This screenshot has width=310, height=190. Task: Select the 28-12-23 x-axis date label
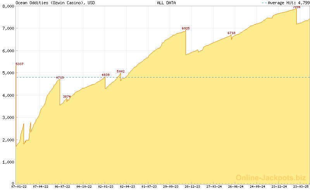coord(192,187)
